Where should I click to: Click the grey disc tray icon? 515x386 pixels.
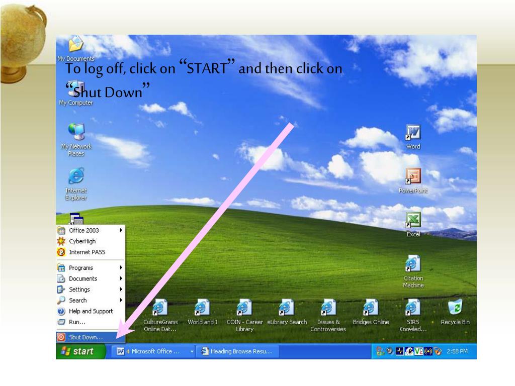(390, 351)
